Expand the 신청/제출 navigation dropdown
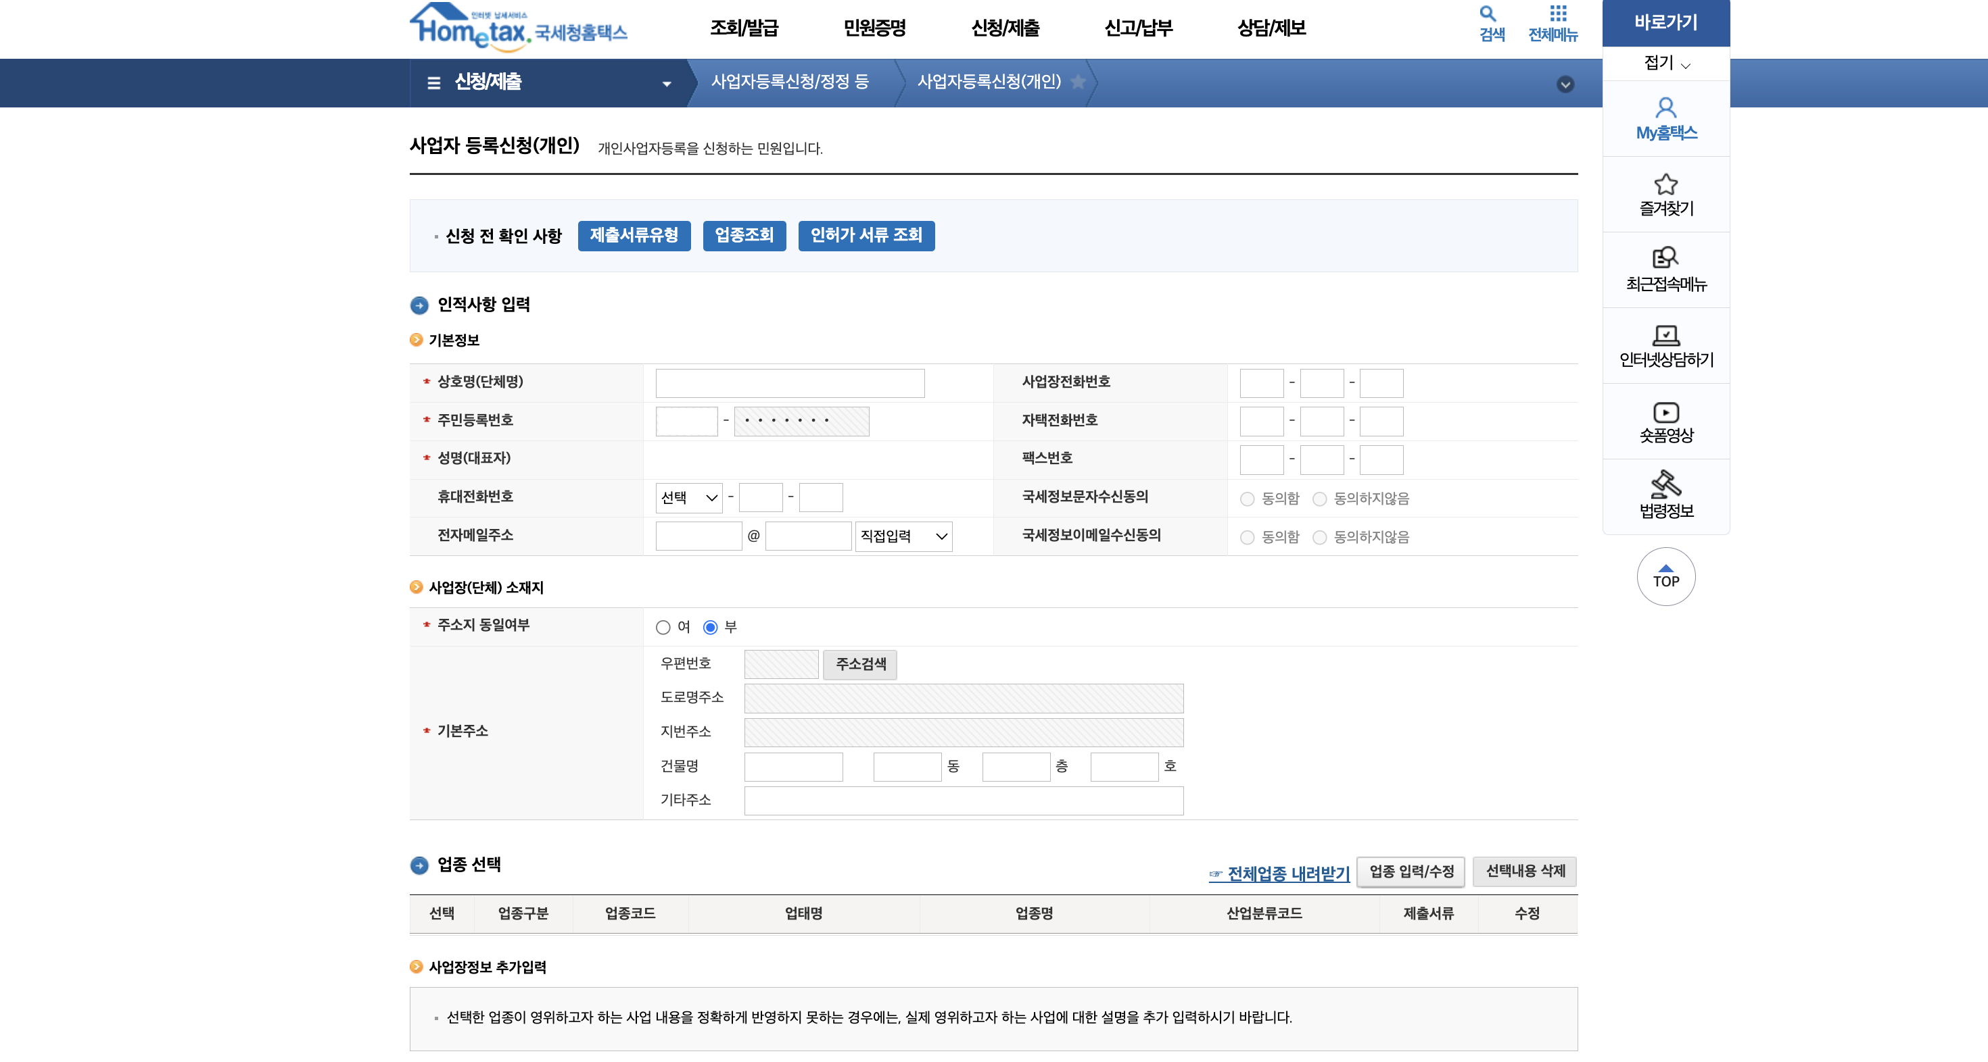This screenshot has height=1062, width=1988. (x=666, y=83)
